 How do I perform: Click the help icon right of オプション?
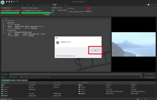[156, 5]
